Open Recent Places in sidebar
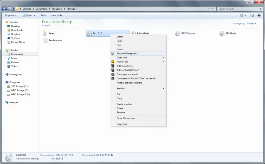 pyautogui.click(x=18, y=42)
